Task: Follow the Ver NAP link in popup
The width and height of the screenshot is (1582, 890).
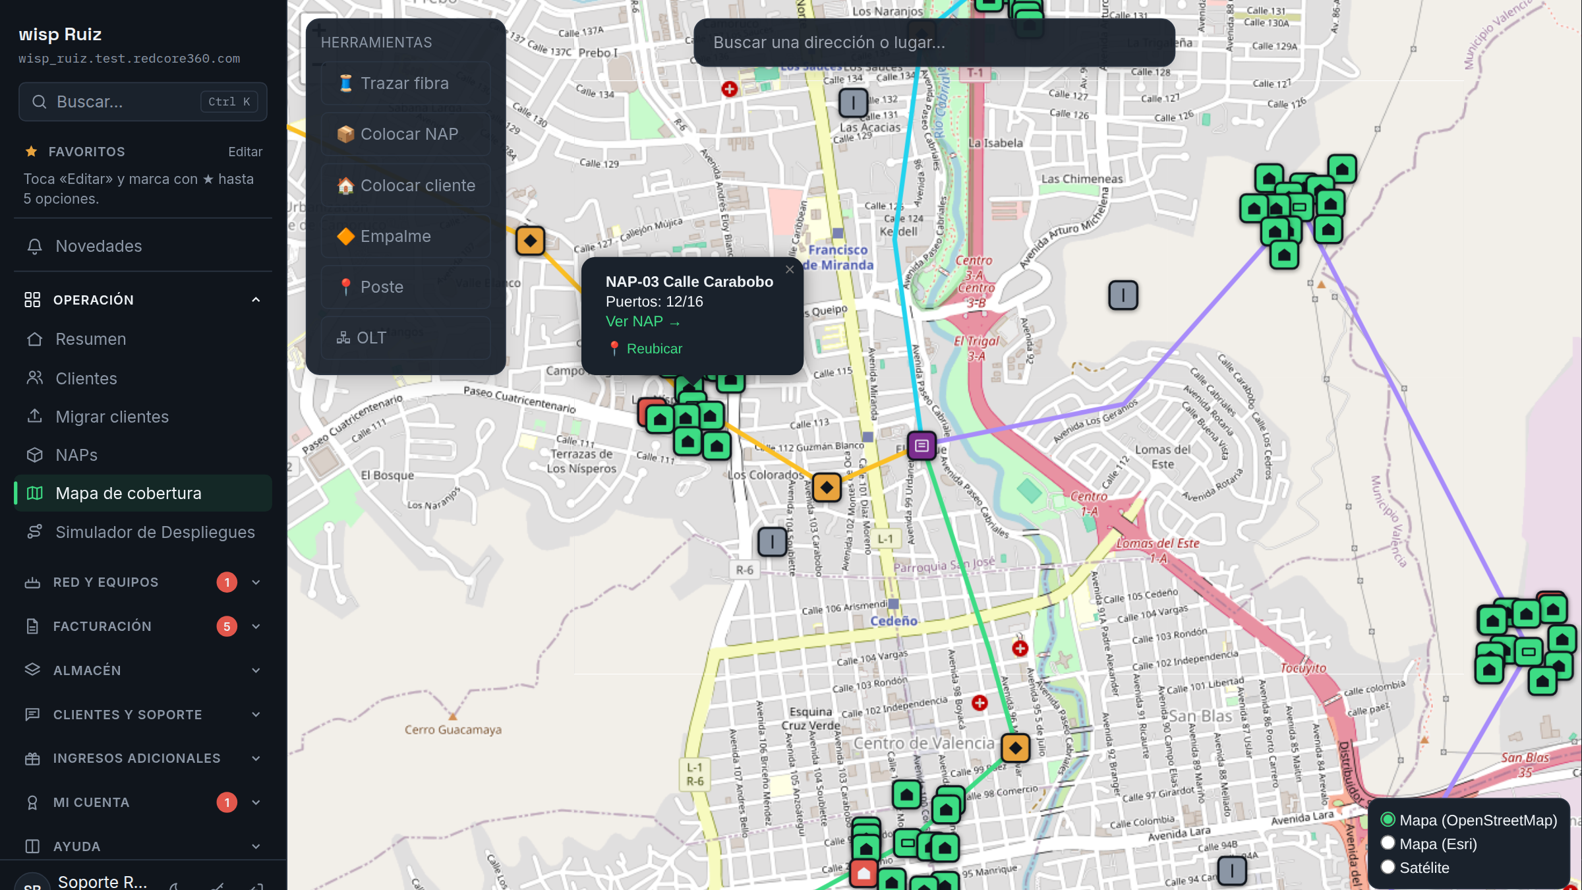Action: coord(643,322)
